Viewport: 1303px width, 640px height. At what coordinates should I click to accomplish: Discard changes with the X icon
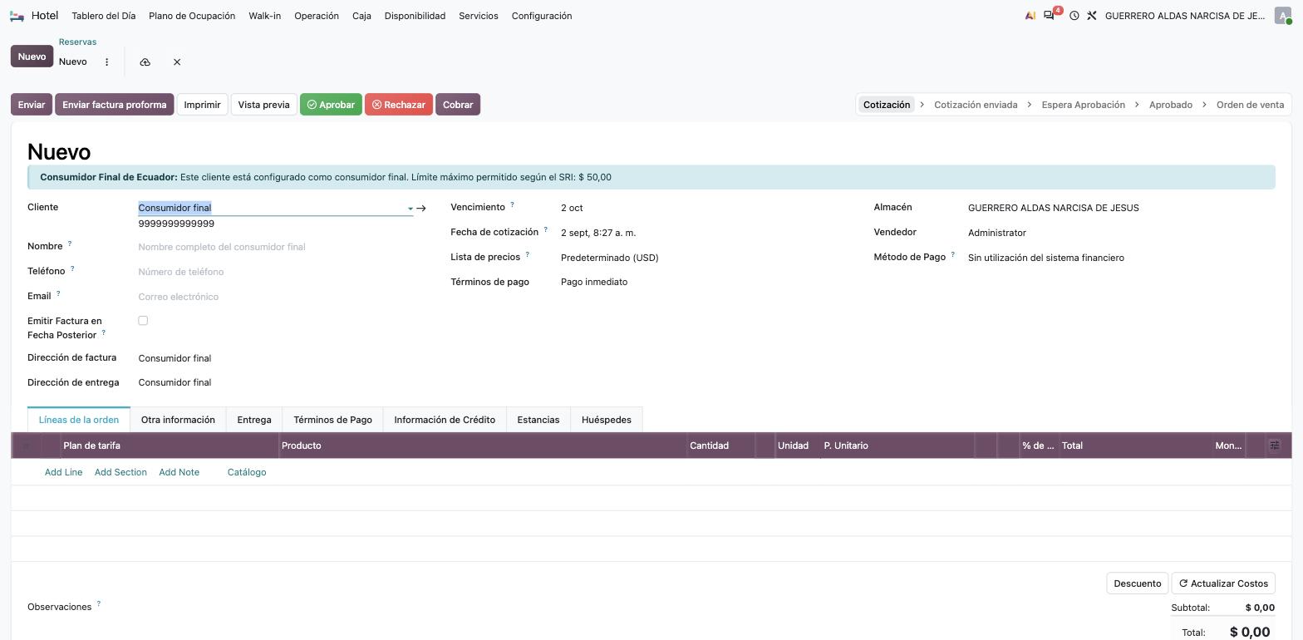click(x=177, y=62)
